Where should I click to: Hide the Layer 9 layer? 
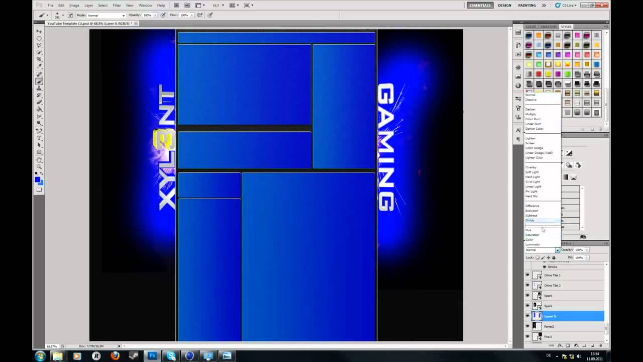[527, 316]
